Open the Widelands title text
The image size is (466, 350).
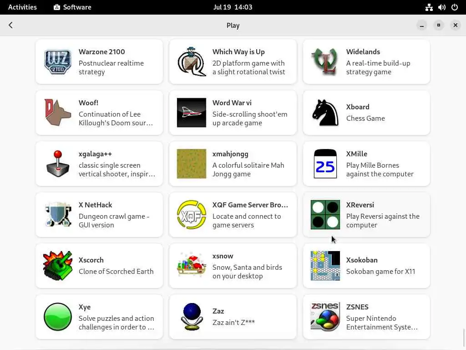pos(363,52)
